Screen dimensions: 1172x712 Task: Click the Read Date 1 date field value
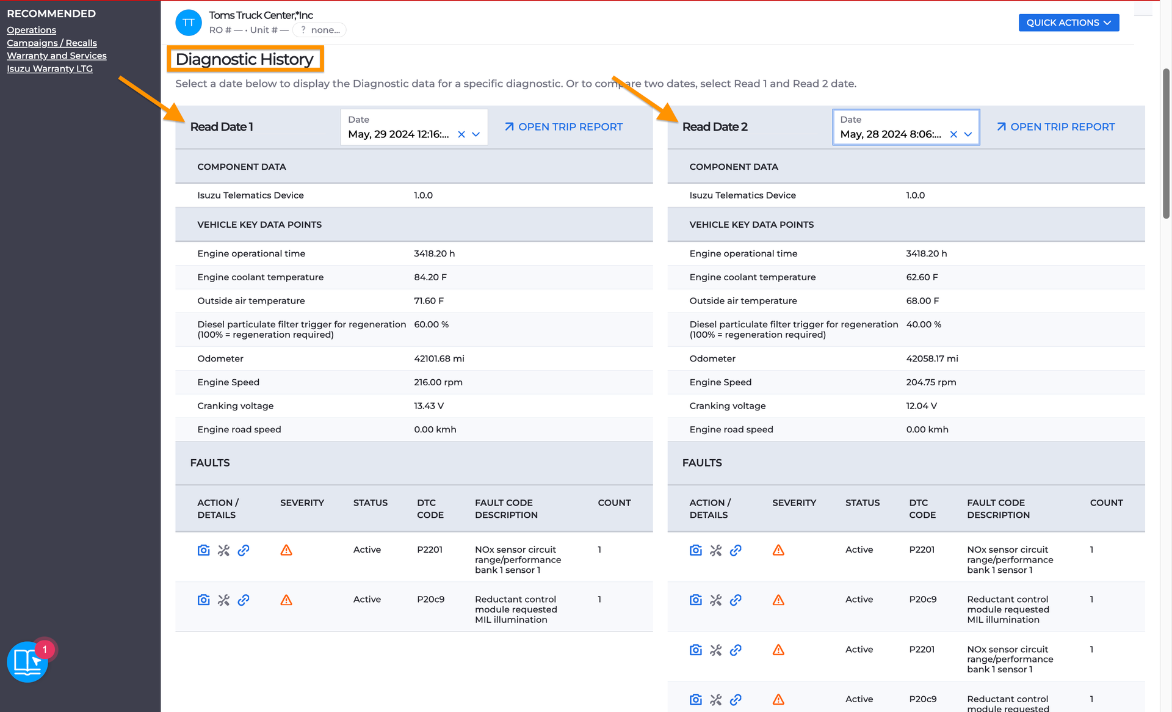pyautogui.click(x=399, y=134)
